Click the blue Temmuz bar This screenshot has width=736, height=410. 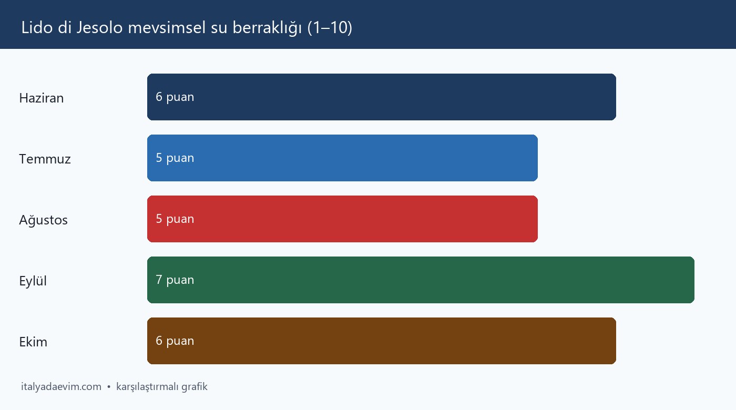342,158
